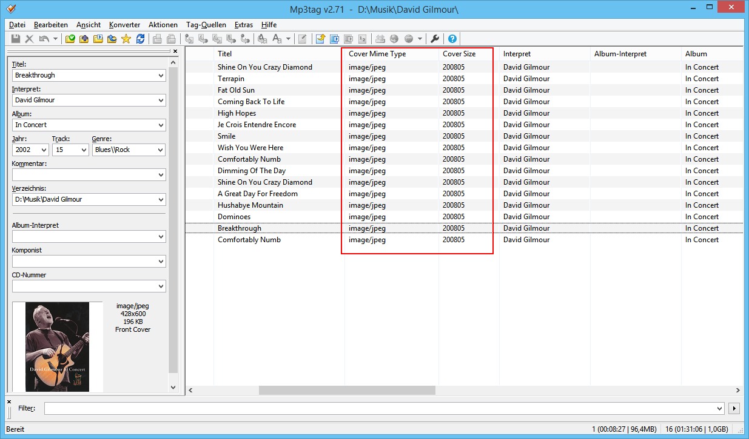Click the blue Refresh arrows icon
Screen dimensions: 749x439
pos(140,39)
